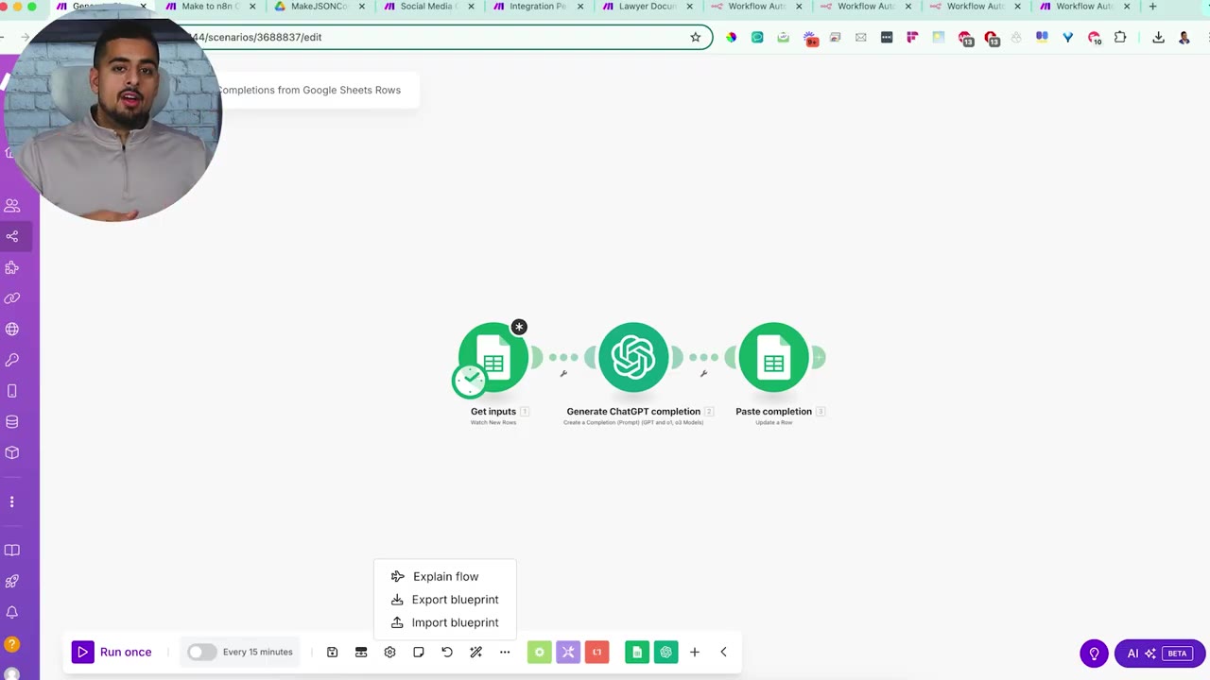Toggle the three-dots More menu in toolbar

pyautogui.click(x=505, y=652)
